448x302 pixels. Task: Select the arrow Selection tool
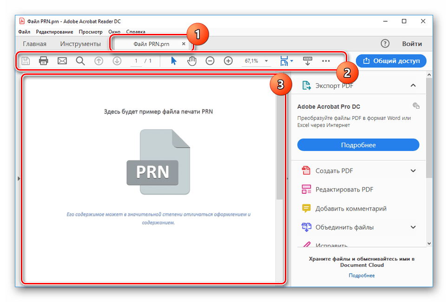173,61
